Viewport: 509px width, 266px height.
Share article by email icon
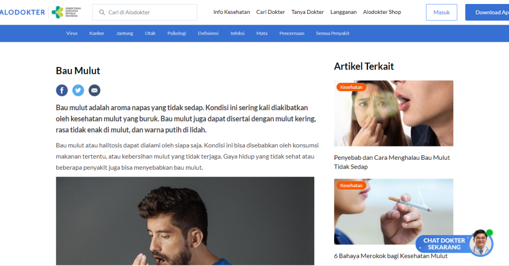[94, 90]
